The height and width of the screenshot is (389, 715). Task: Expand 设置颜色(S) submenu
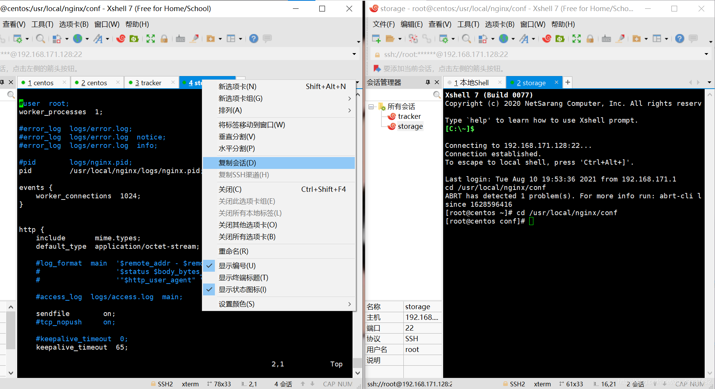(x=279, y=304)
